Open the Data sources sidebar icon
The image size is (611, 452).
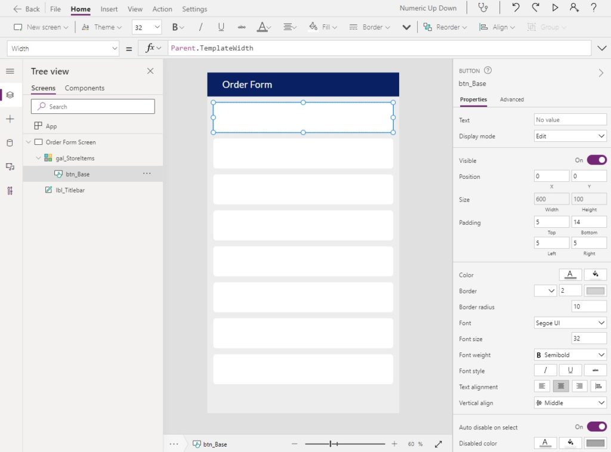pos(10,143)
